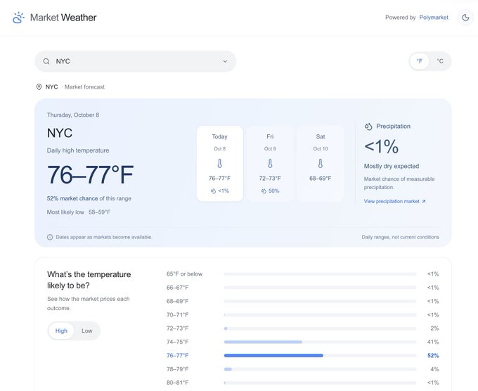Screen dimensions: 478x391
Task: Switch units to °F
Action: [420, 61]
